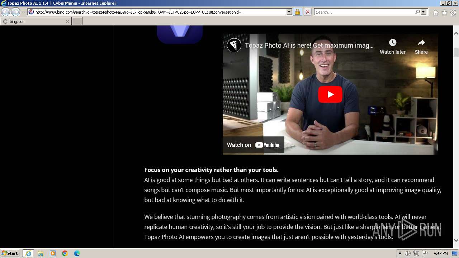Click the Topaz app logo image

click(180, 34)
